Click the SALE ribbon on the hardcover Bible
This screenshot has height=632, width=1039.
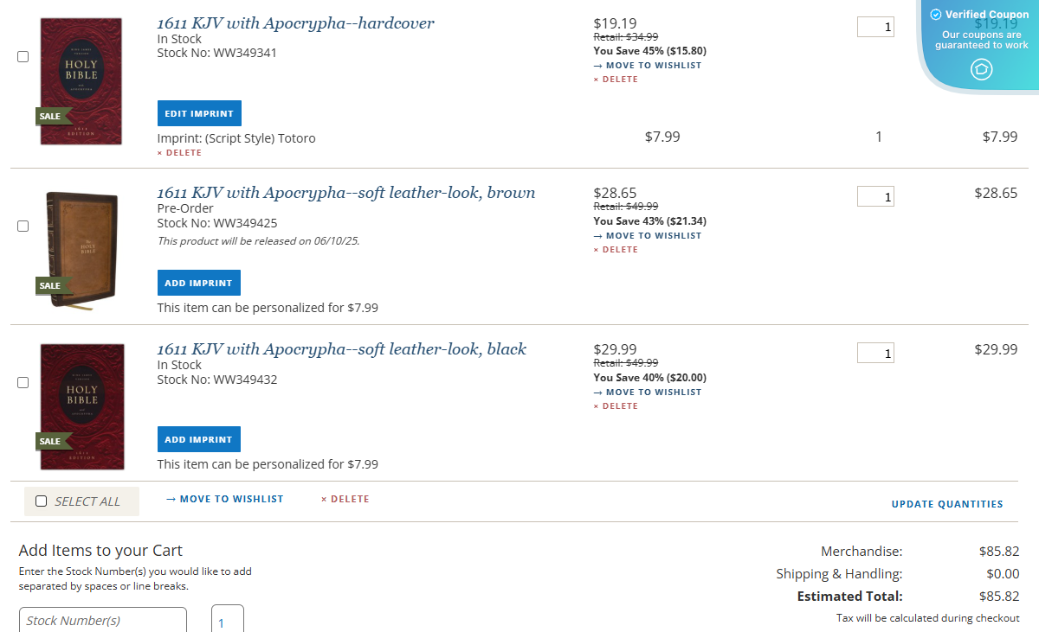tap(51, 116)
